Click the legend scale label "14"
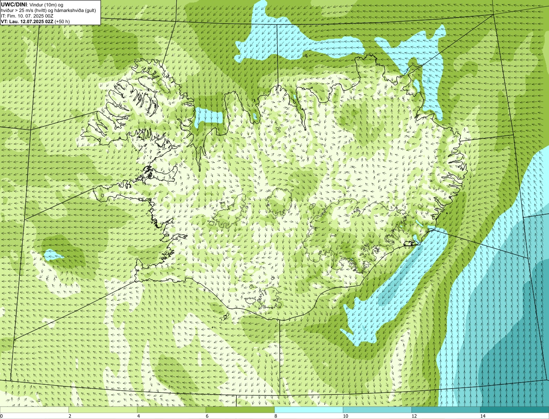Screen dimensions: 549x419 coord(483,416)
